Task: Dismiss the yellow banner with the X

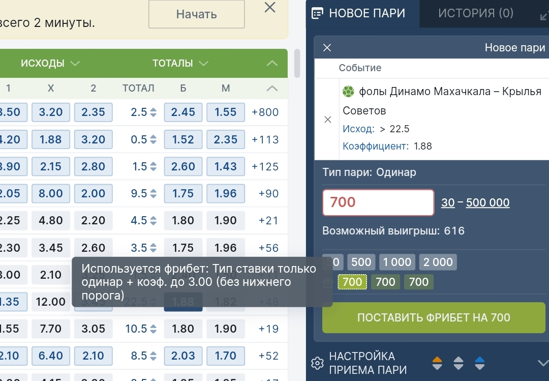Action: tap(270, 7)
